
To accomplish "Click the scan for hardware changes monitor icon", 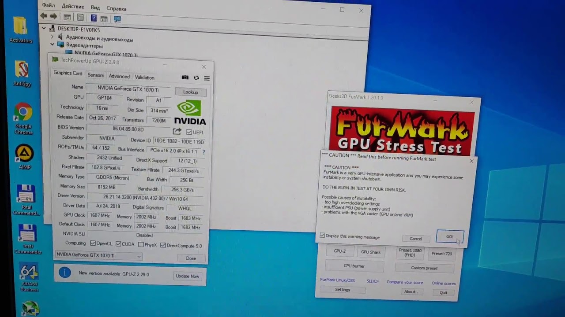I will tap(117, 19).
